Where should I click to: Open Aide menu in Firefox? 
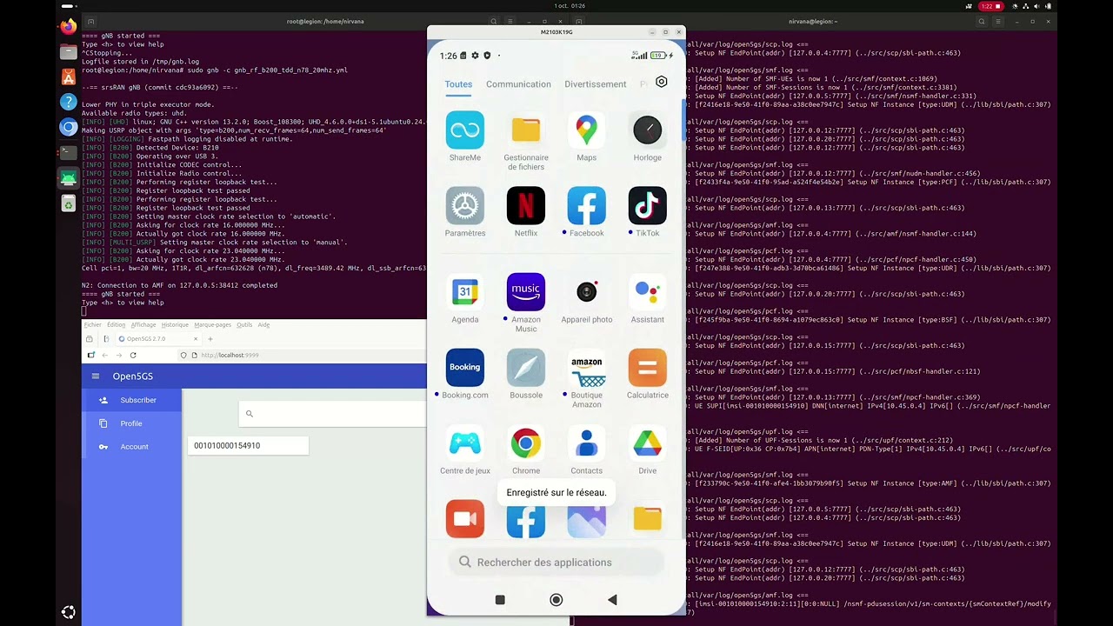(263, 325)
